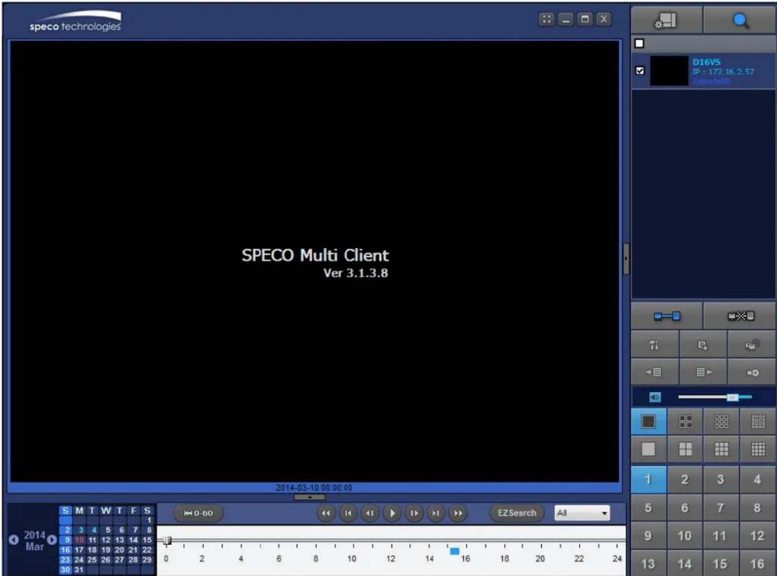The width and height of the screenshot is (777, 576).
Task: Uncheck the D16VS device checkbox
Action: click(x=640, y=70)
